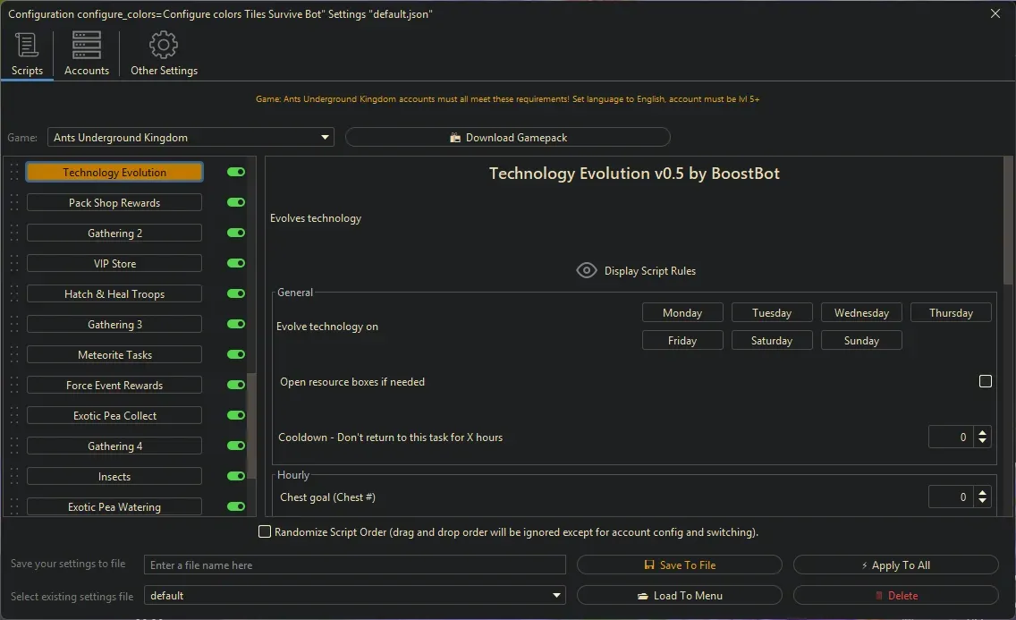This screenshot has height=620, width=1016.
Task: Toggle off Hatch & Heal Troops script
Action: (236, 294)
